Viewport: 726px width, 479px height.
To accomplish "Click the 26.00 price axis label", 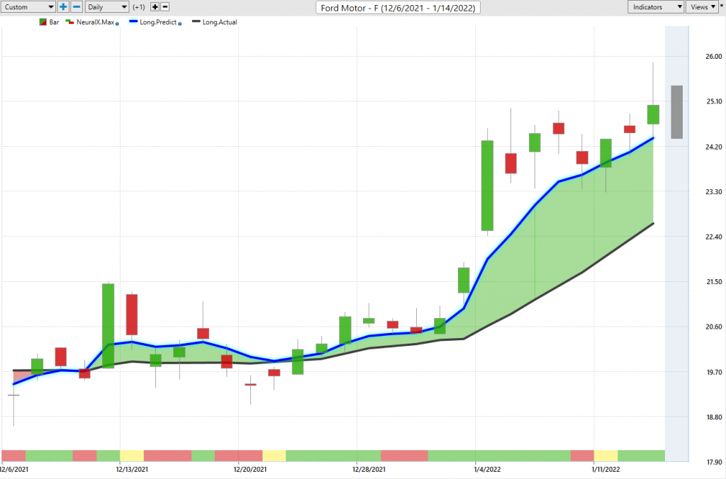I will [713, 57].
